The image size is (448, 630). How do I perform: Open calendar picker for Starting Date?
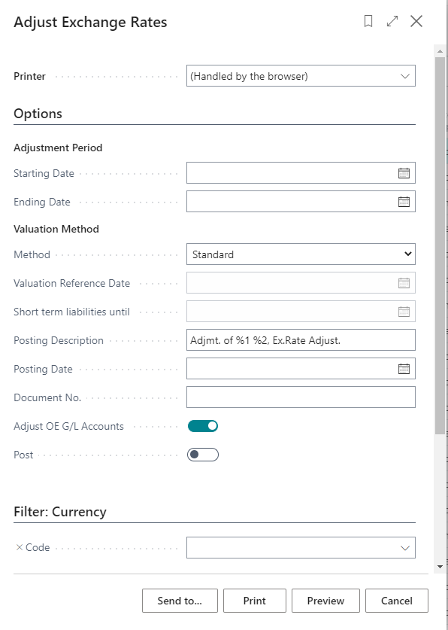tap(404, 173)
